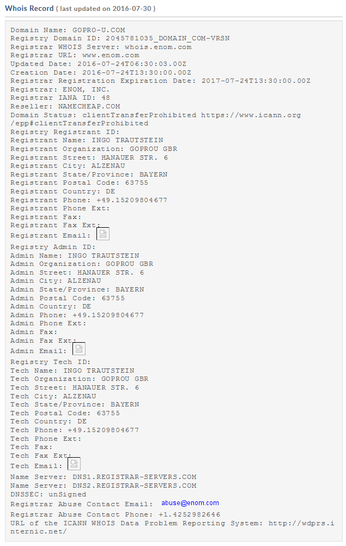Click the Whois Record heading
The height and width of the screenshot is (546, 346).
[x=29, y=8]
